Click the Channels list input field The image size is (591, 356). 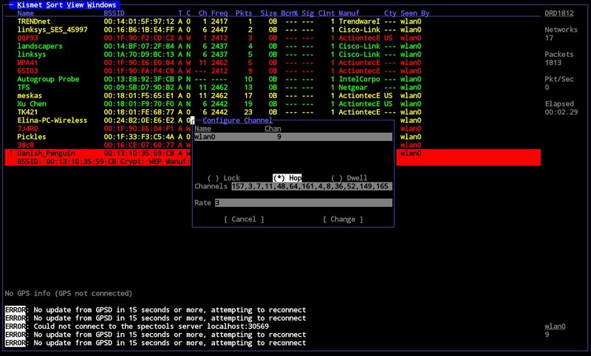coord(310,187)
